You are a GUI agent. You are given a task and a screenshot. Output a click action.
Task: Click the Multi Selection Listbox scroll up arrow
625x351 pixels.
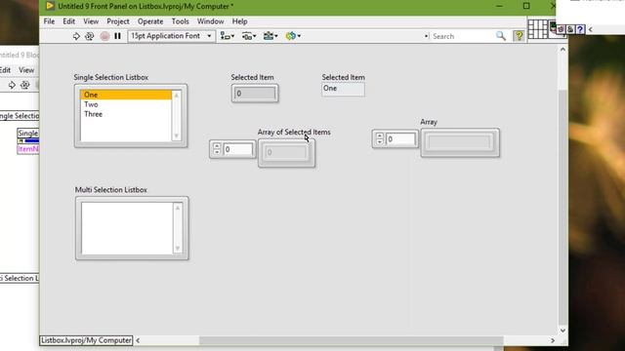tap(178, 208)
